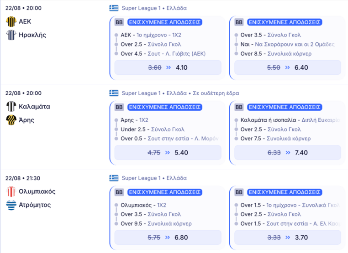The height and width of the screenshot is (253, 348).
Task: Click the Ολυμπιακός red-white jersey icon
Action: pyautogui.click(x=11, y=191)
